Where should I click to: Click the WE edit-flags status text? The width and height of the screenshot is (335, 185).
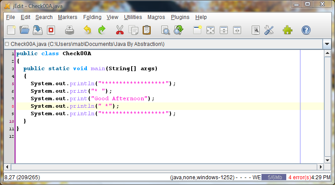tap(257, 177)
